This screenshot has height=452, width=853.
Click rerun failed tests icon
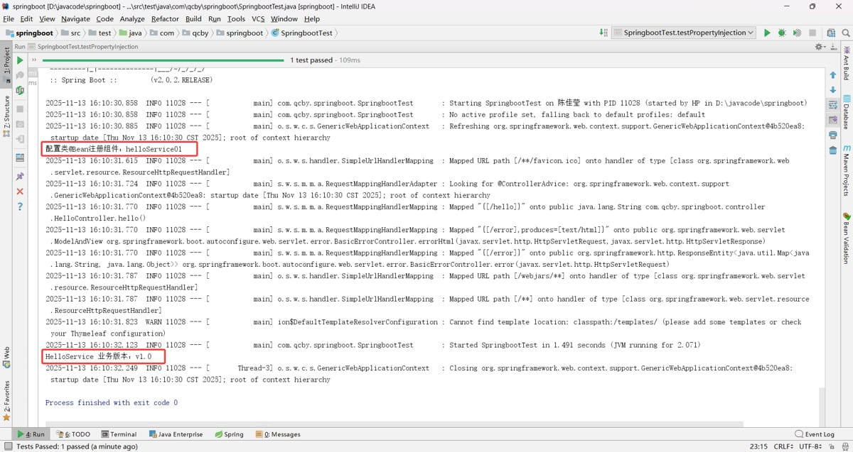tap(20, 75)
